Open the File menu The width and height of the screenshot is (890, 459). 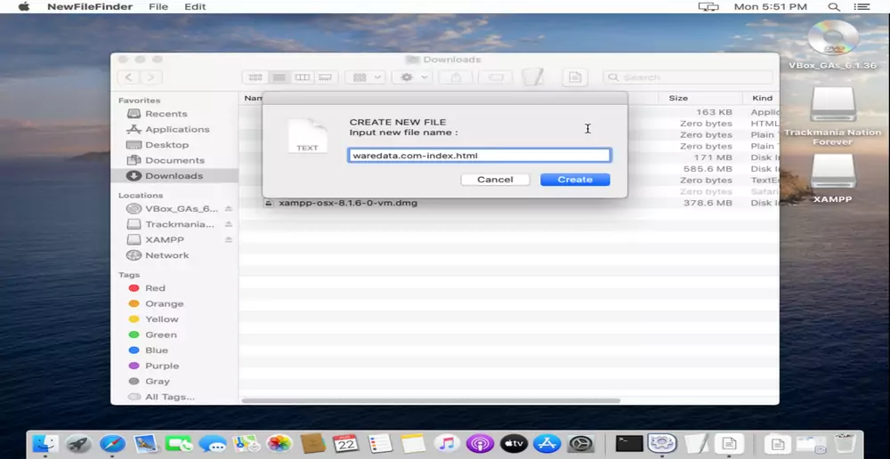click(158, 7)
